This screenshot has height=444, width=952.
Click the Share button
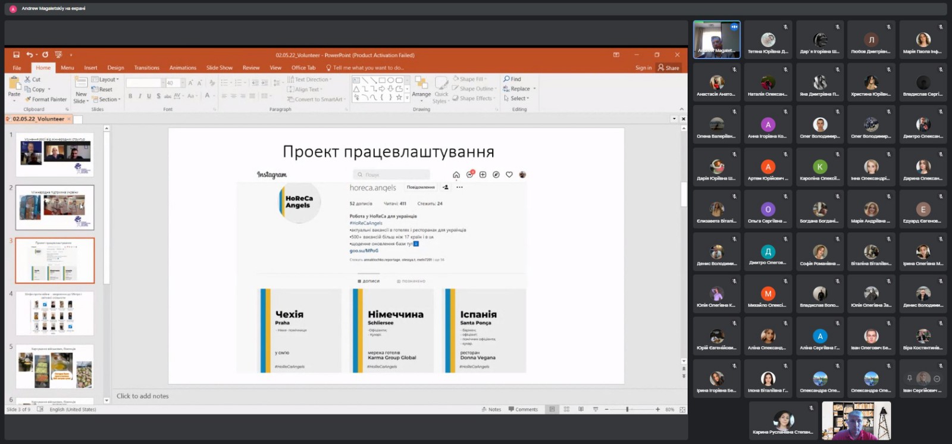pos(669,68)
